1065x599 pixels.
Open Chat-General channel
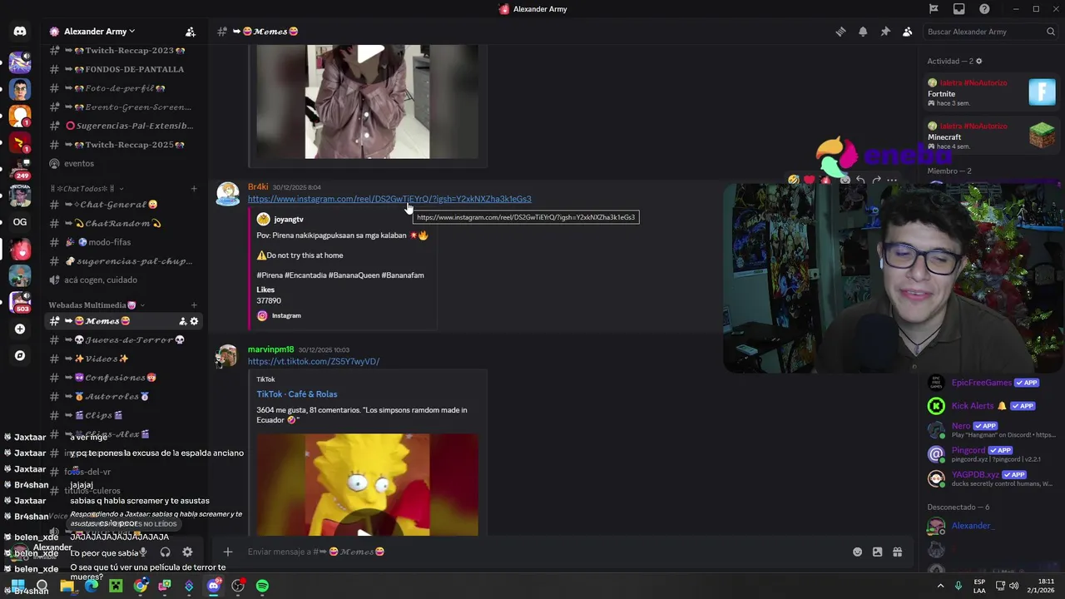coord(123,205)
